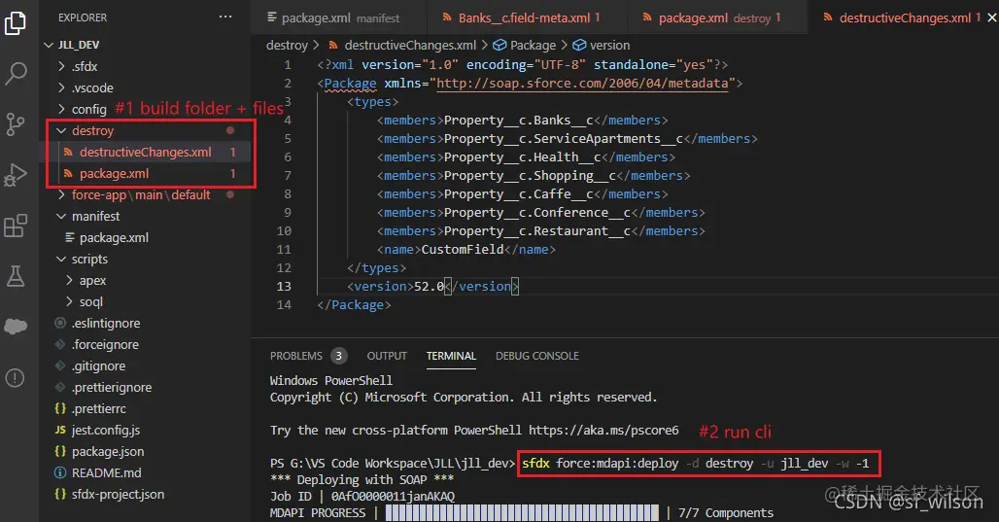Collapse the destroy folder

pos(62,130)
